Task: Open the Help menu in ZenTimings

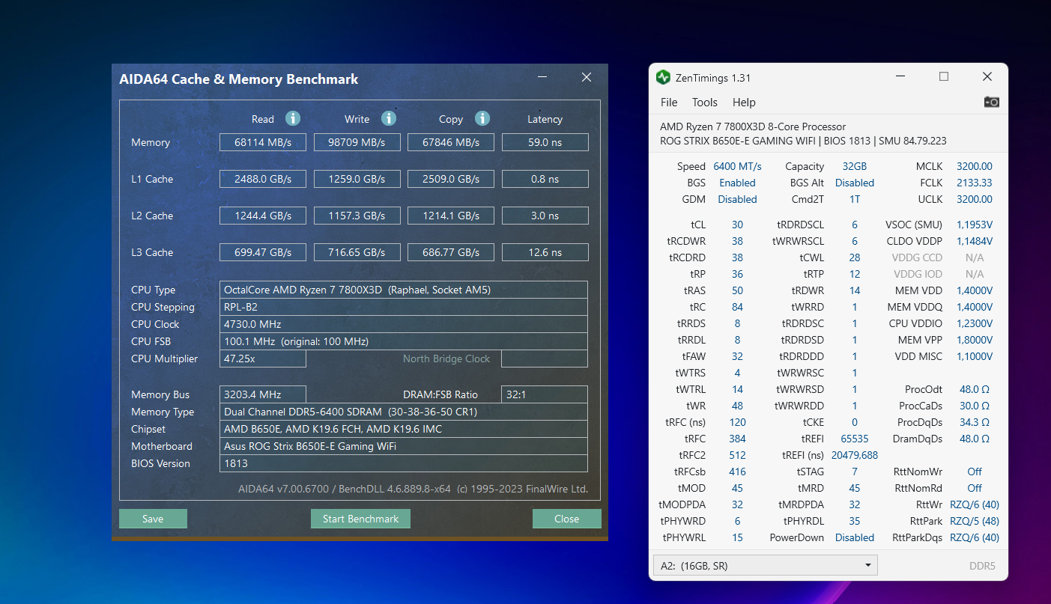Action: point(744,103)
